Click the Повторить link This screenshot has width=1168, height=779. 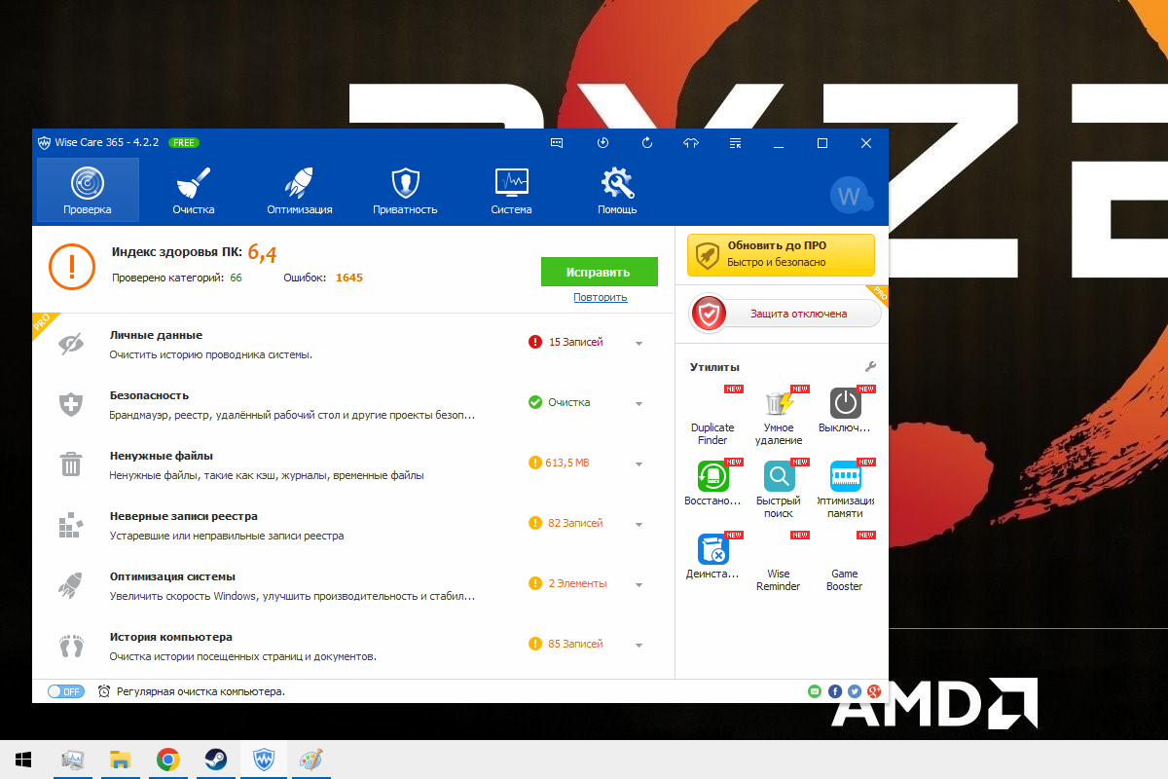click(600, 297)
